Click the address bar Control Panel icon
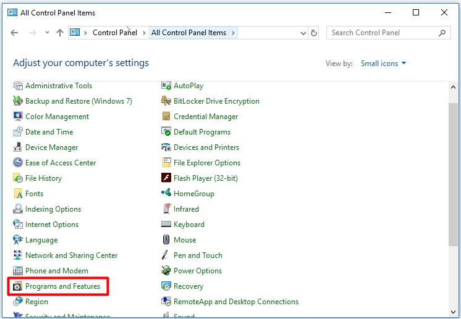461x319 pixels. point(75,32)
